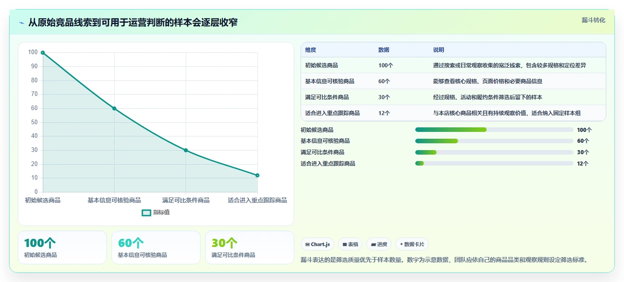The width and height of the screenshot is (624, 282).
Task: Click the lightning icon beside the title
Action: point(21,23)
